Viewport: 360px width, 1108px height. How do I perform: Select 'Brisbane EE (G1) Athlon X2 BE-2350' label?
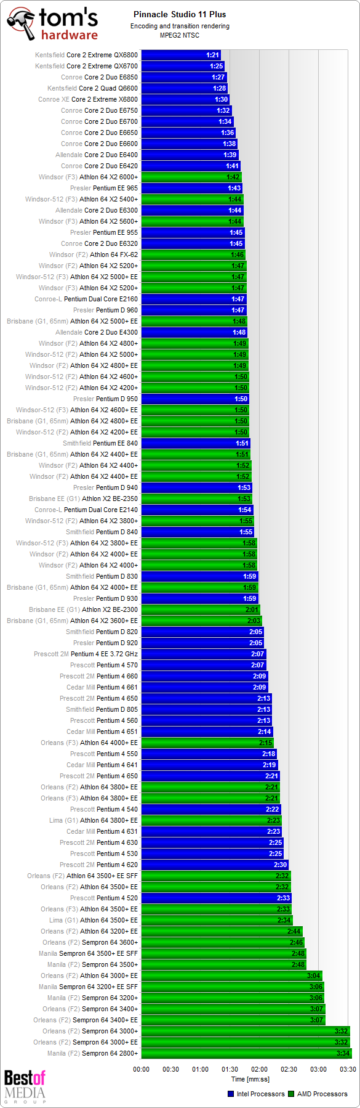[83, 499]
